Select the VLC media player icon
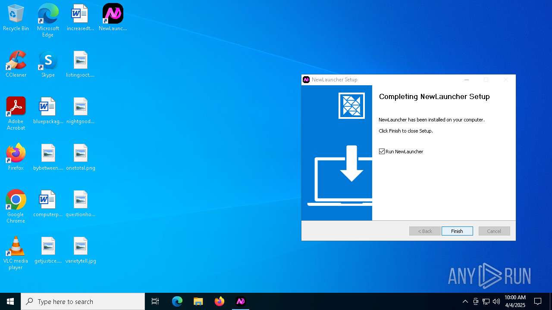Image resolution: width=552 pixels, height=310 pixels. point(16,253)
